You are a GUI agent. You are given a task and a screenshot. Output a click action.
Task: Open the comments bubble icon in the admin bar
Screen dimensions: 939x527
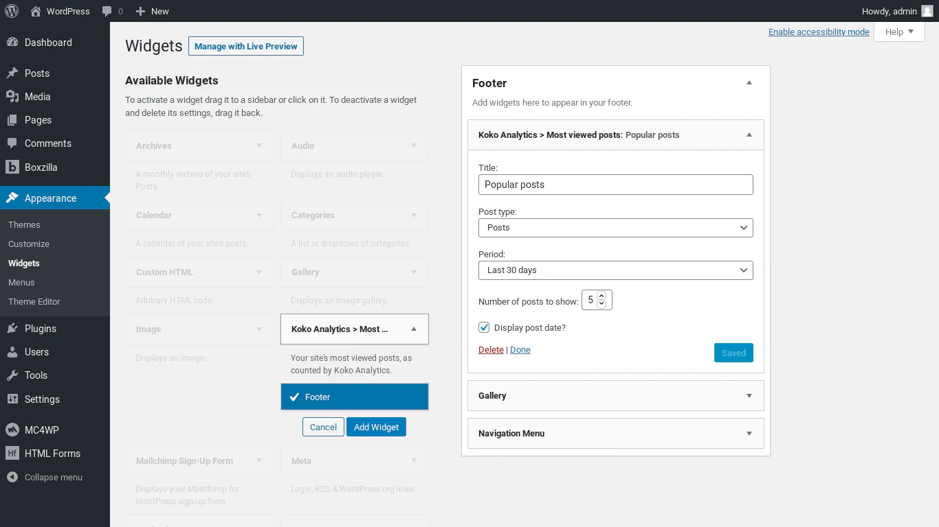click(x=107, y=11)
